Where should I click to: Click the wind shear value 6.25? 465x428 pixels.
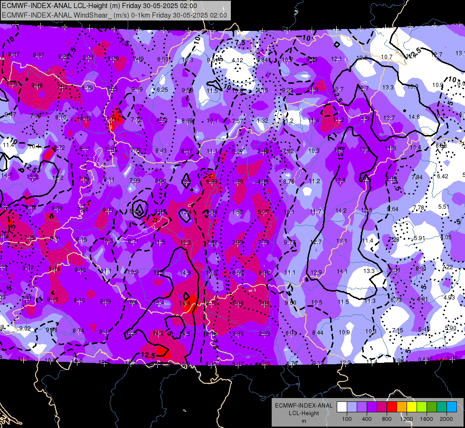[162, 90]
